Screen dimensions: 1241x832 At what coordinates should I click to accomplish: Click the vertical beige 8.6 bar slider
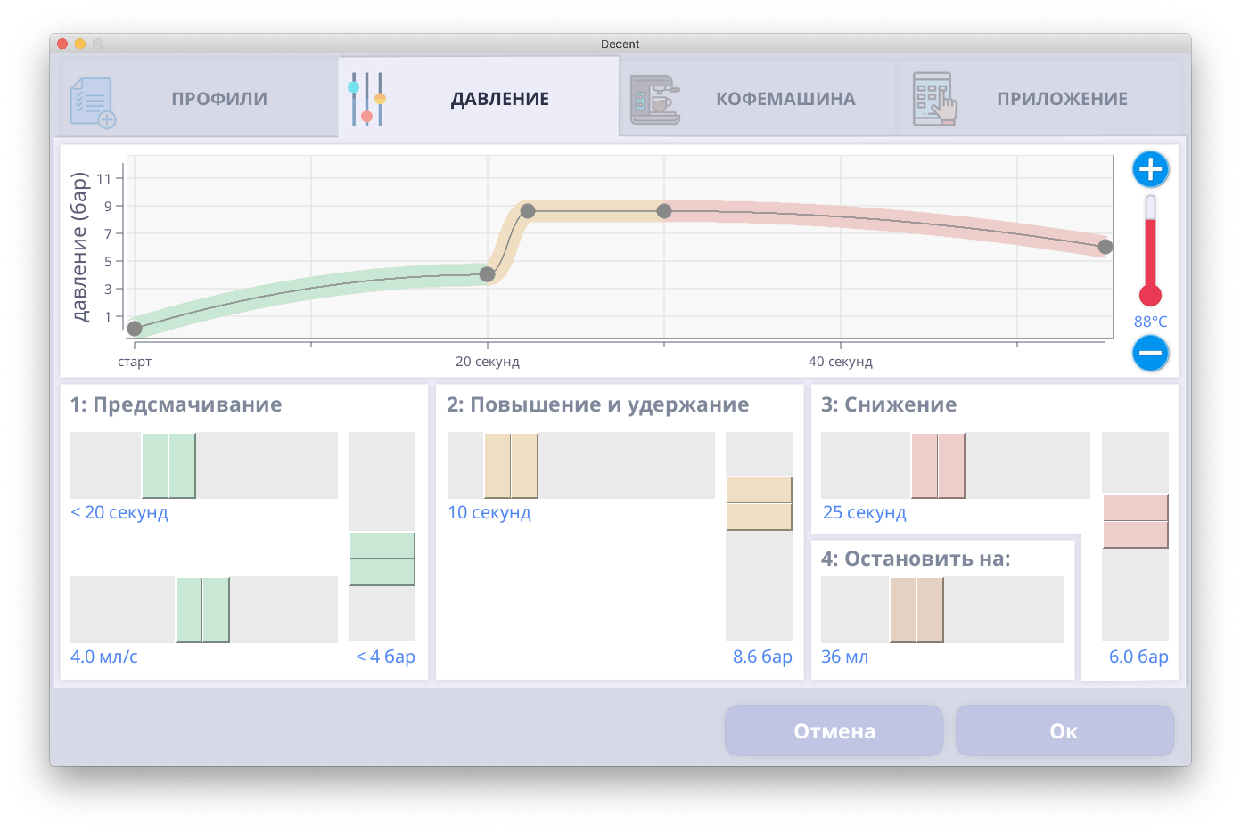click(759, 503)
